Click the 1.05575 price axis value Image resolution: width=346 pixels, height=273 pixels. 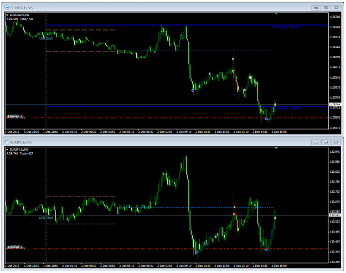pos(335,128)
